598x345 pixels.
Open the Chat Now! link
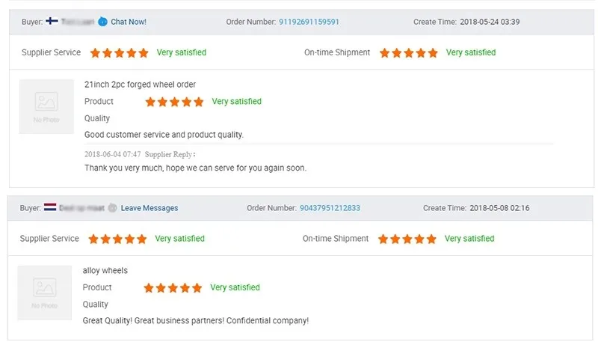coord(129,22)
